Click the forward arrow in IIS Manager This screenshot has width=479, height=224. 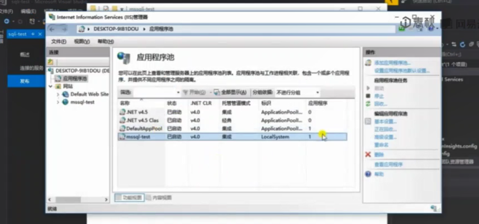point(64,29)
